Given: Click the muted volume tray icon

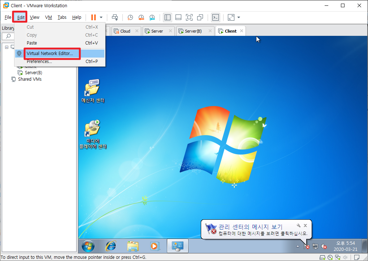Looking at the screenshot, I should tap(324, 247).
